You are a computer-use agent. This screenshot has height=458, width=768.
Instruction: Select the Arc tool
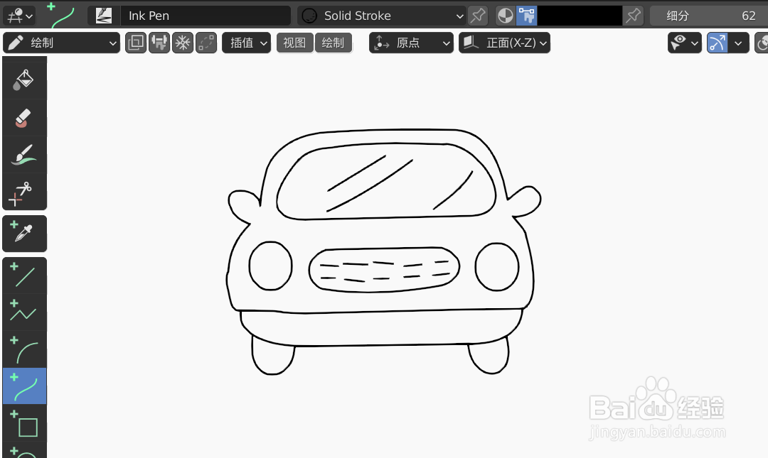tap(24, 349)
